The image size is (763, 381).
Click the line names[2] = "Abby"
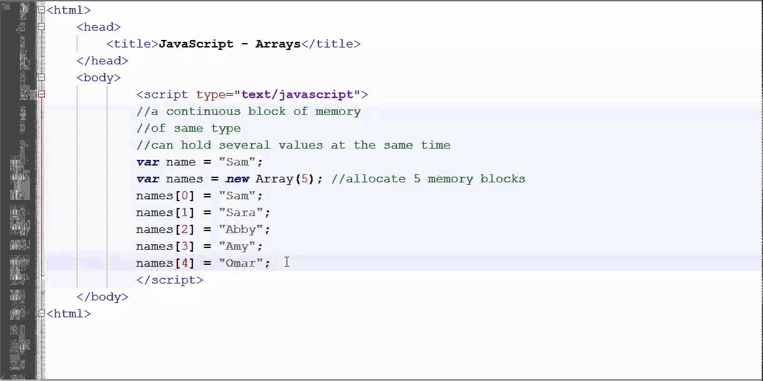click(204, 229)
